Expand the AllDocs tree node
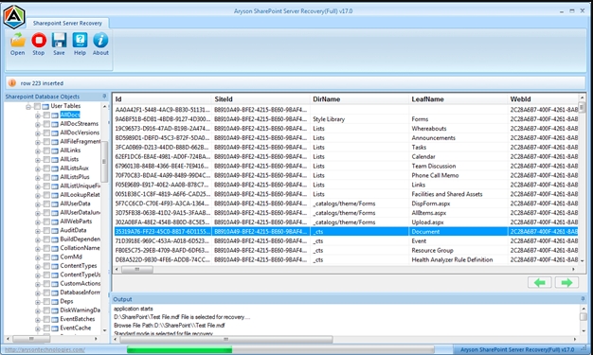The width and height of the screenshot is (593, 355). 38,115
